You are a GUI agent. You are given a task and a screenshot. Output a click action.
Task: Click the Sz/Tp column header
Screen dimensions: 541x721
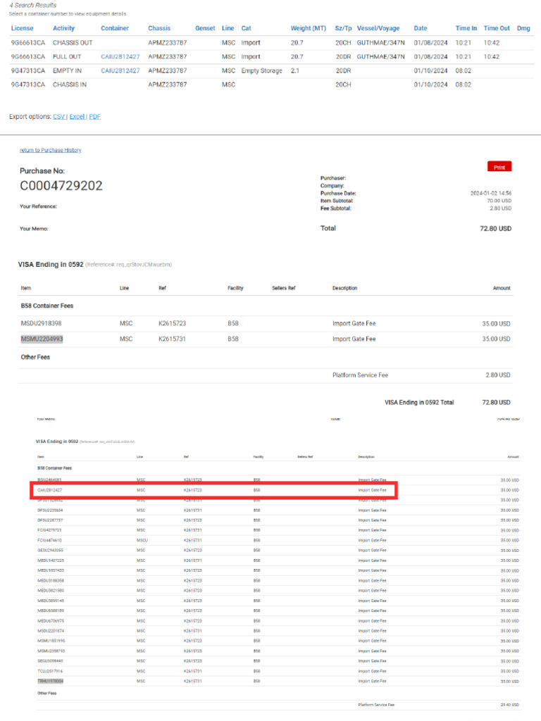[343, 29]
